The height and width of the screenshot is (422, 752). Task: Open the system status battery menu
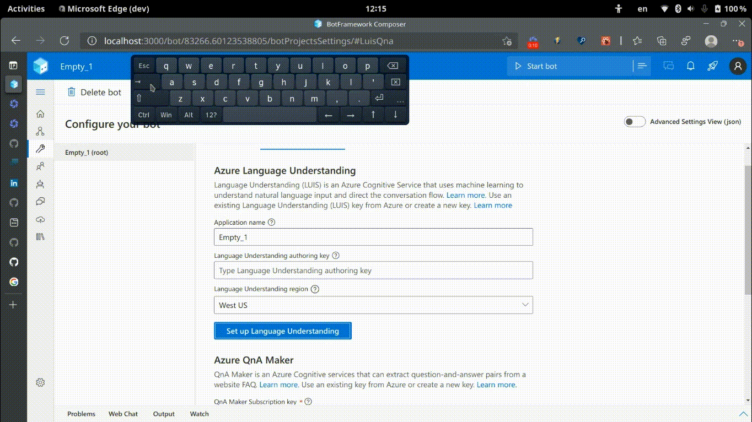(x=703, y=9)
